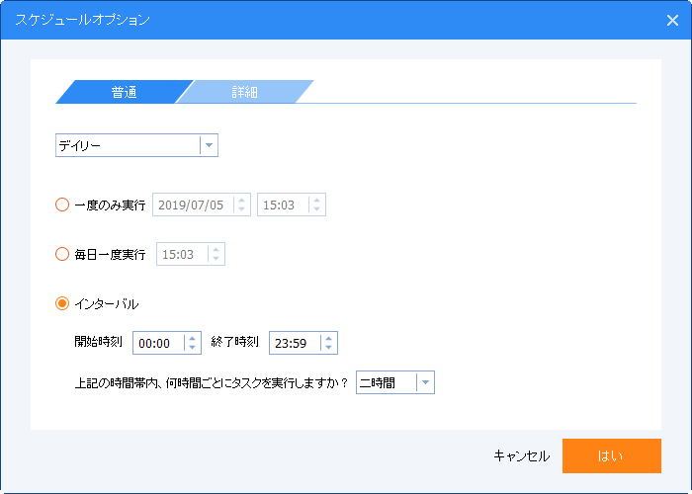Click the down arrow of the daily run time field

[216, 259]
